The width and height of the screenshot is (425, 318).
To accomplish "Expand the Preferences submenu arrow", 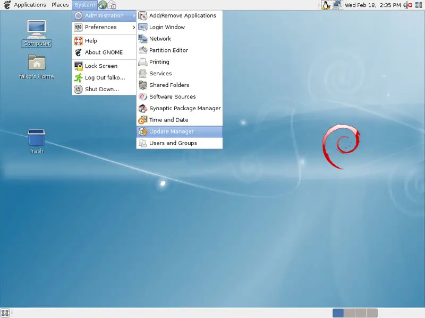I will point(134,28).
